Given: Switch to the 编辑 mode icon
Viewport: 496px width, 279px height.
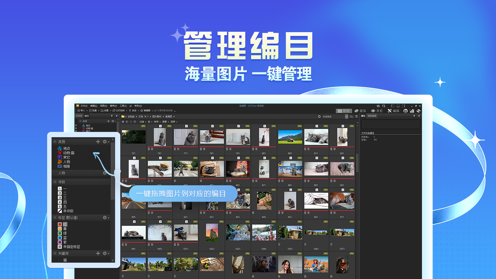Looking at the screenshot, I should [390, 111].
